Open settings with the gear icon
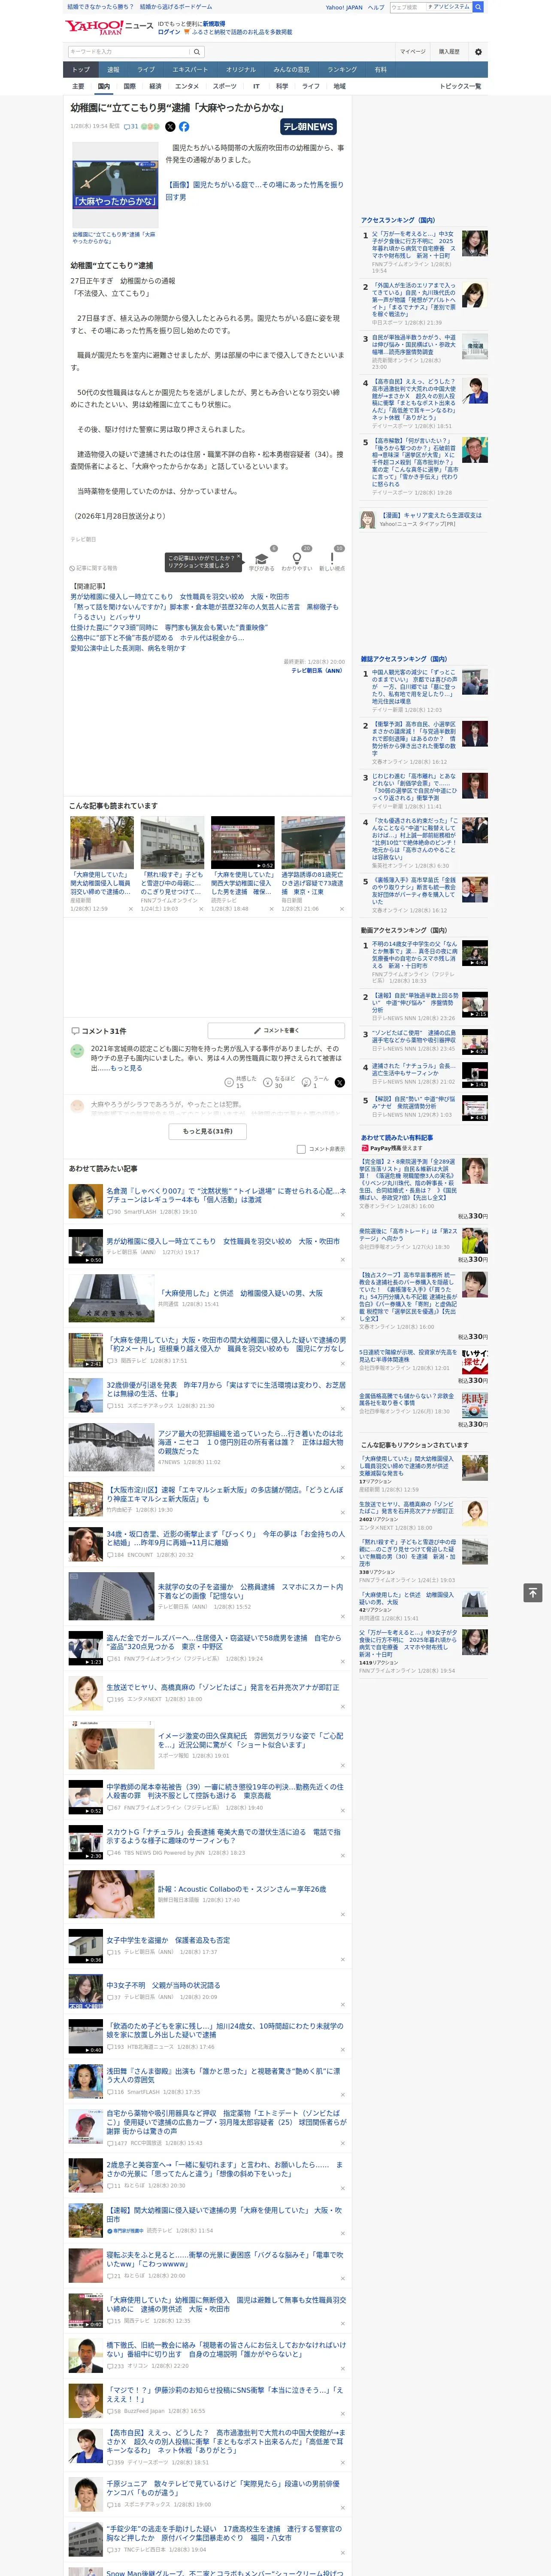Screen dimensions: 551x2576 (x=478, y=52)
